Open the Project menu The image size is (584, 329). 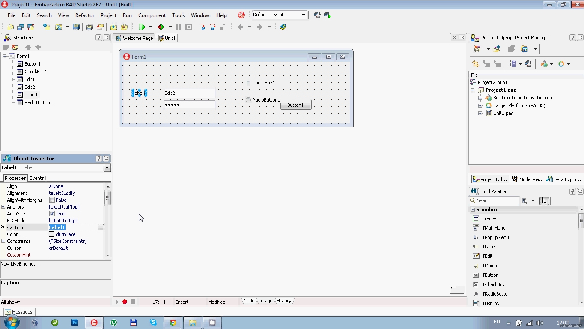(x=108, y=15)
